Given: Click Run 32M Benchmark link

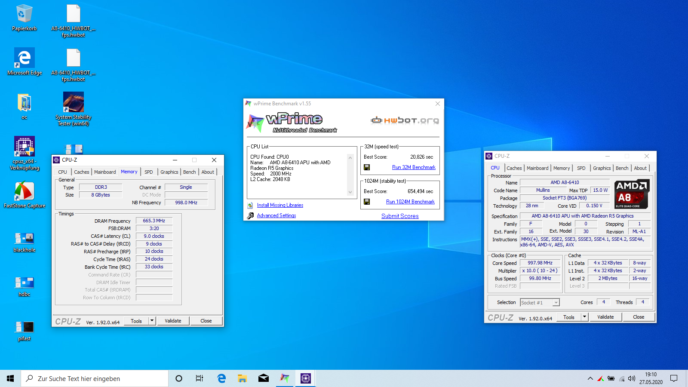Looking at the screenshot, I should pyautogui.click(x=414, y=167).
